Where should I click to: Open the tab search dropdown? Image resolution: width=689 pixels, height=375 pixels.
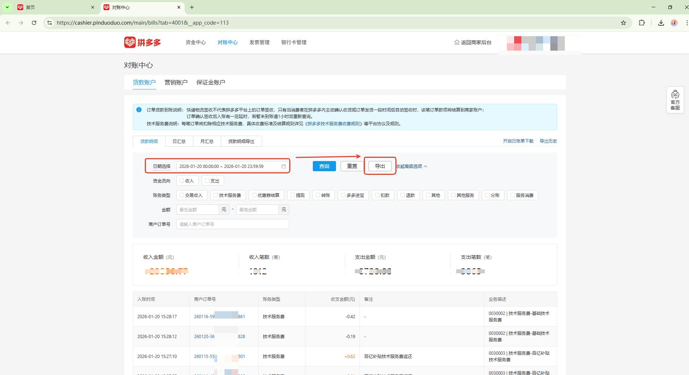pos(7,7)
